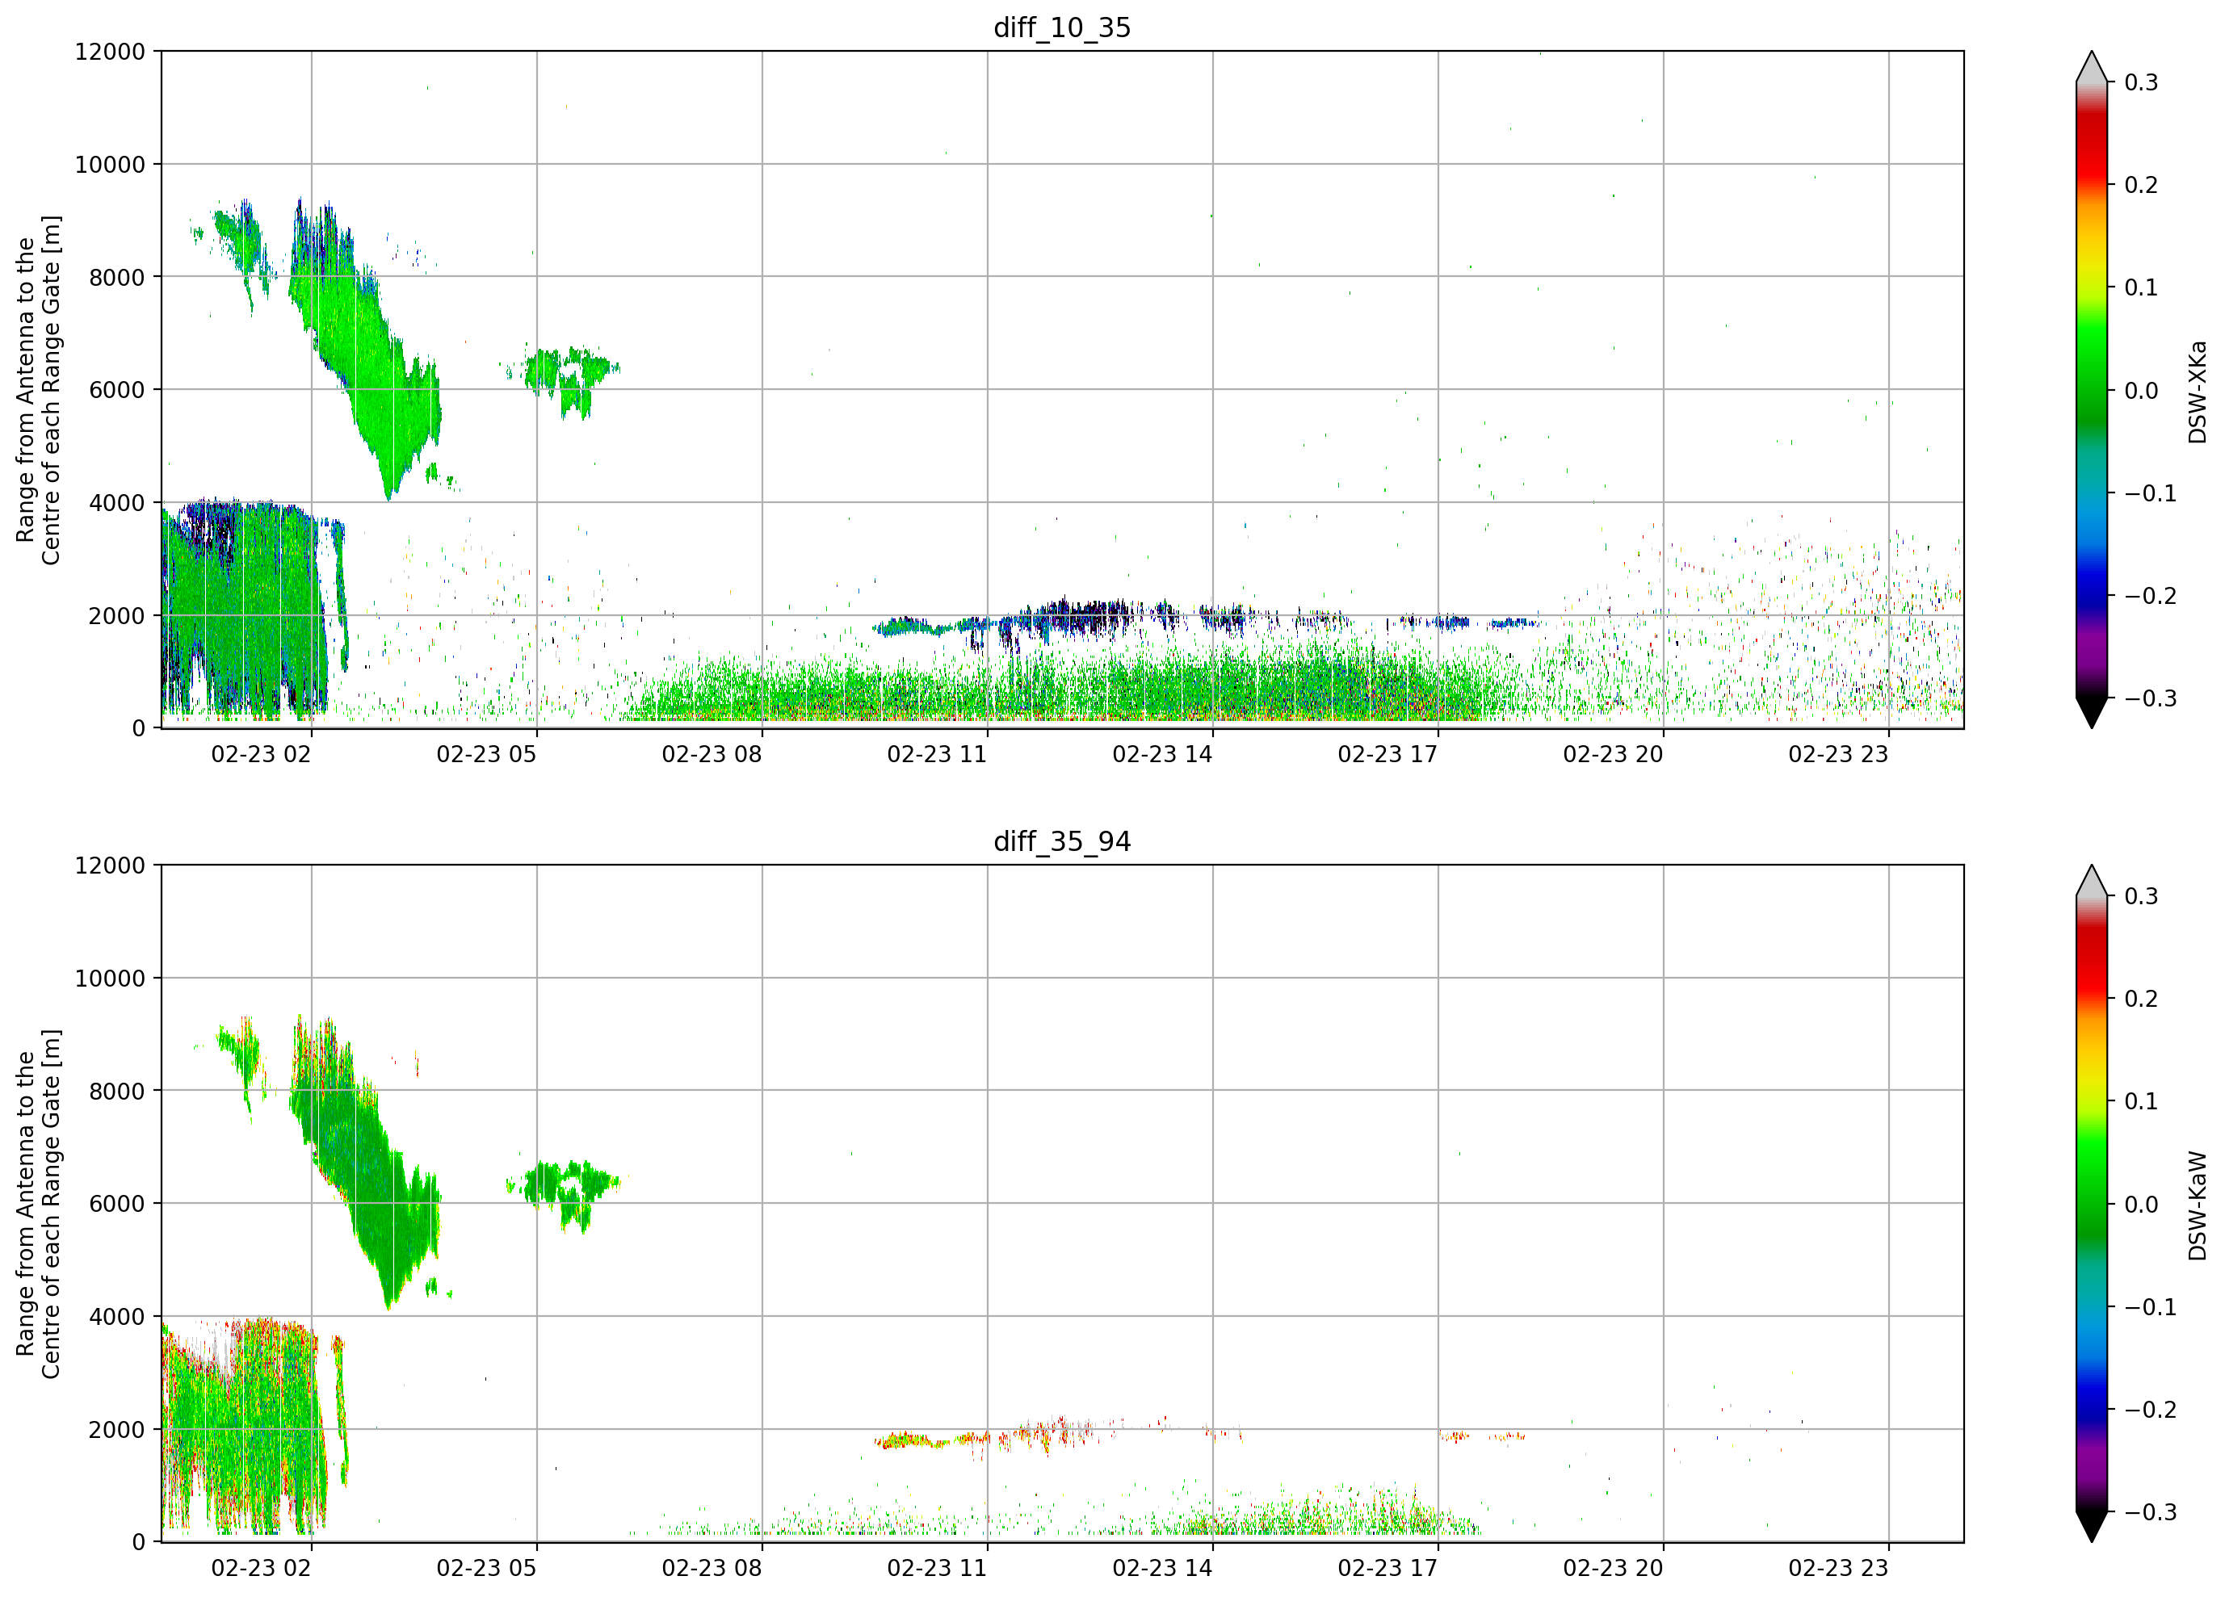Screen dimensions: 2225x1597
Task: Click the −0.3 tick on DSW-KaW colorbar
Action: 2151,1513
